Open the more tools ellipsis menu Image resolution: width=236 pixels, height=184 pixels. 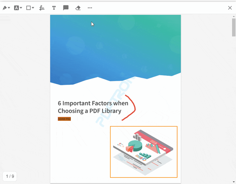point(90,8)
